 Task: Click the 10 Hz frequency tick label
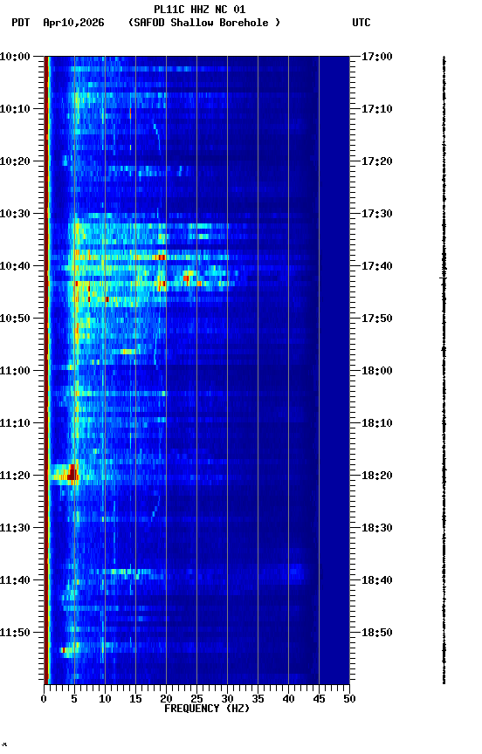point(105,699)
